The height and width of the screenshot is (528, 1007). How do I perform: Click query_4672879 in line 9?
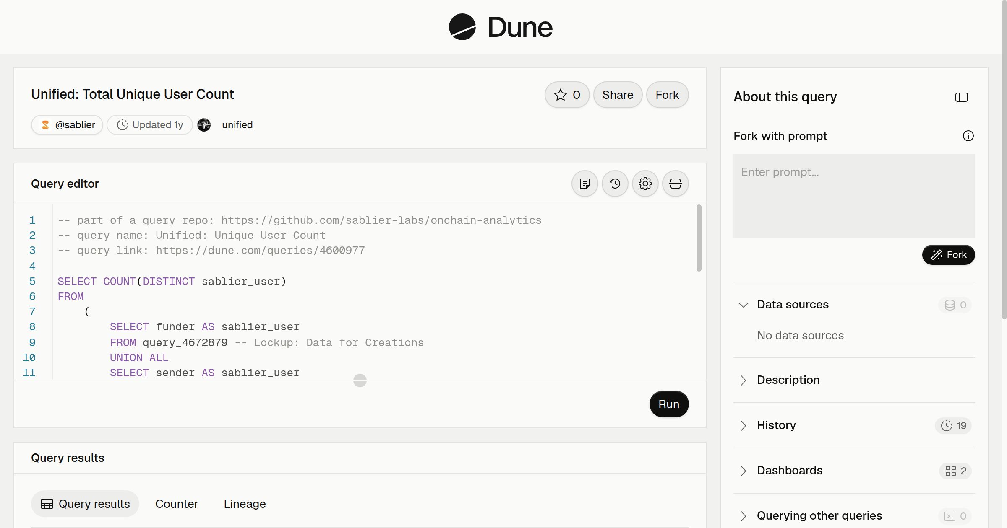(x=185, y=343)
